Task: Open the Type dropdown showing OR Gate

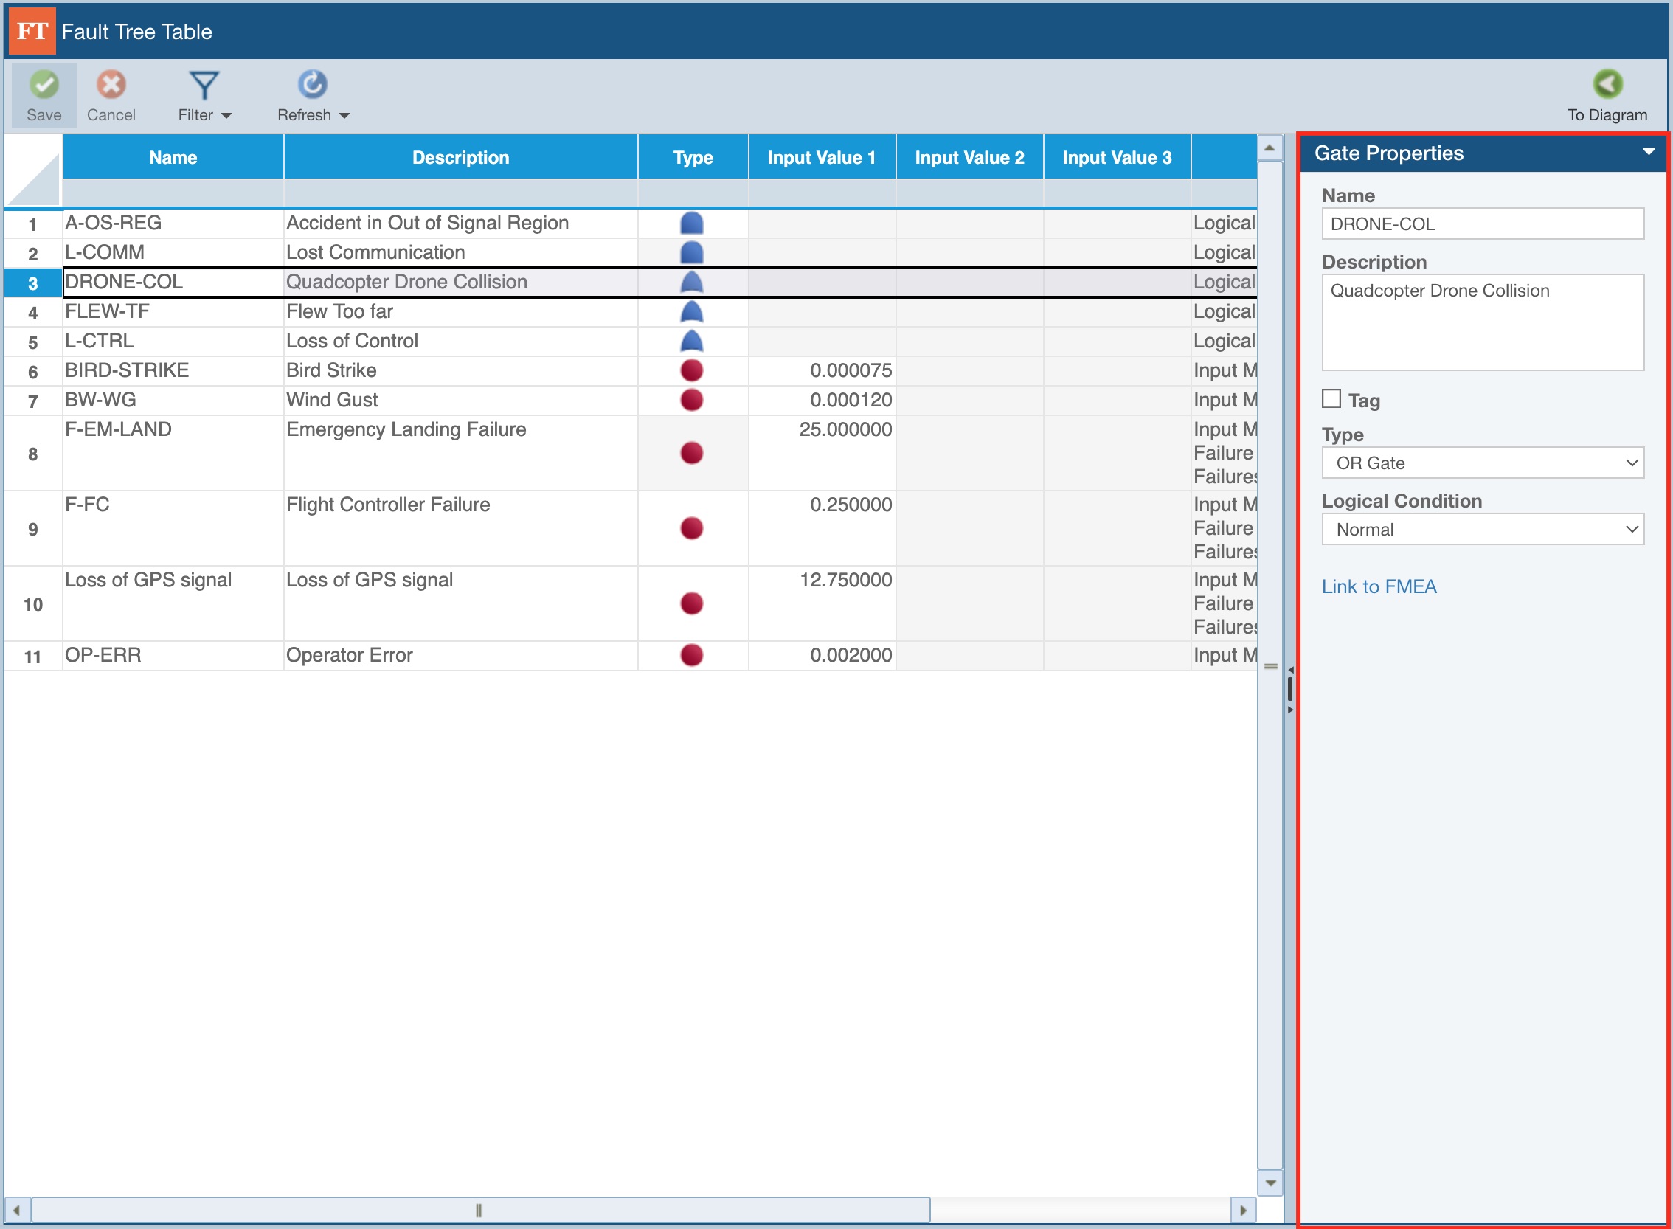Action: pos(1482,463)
